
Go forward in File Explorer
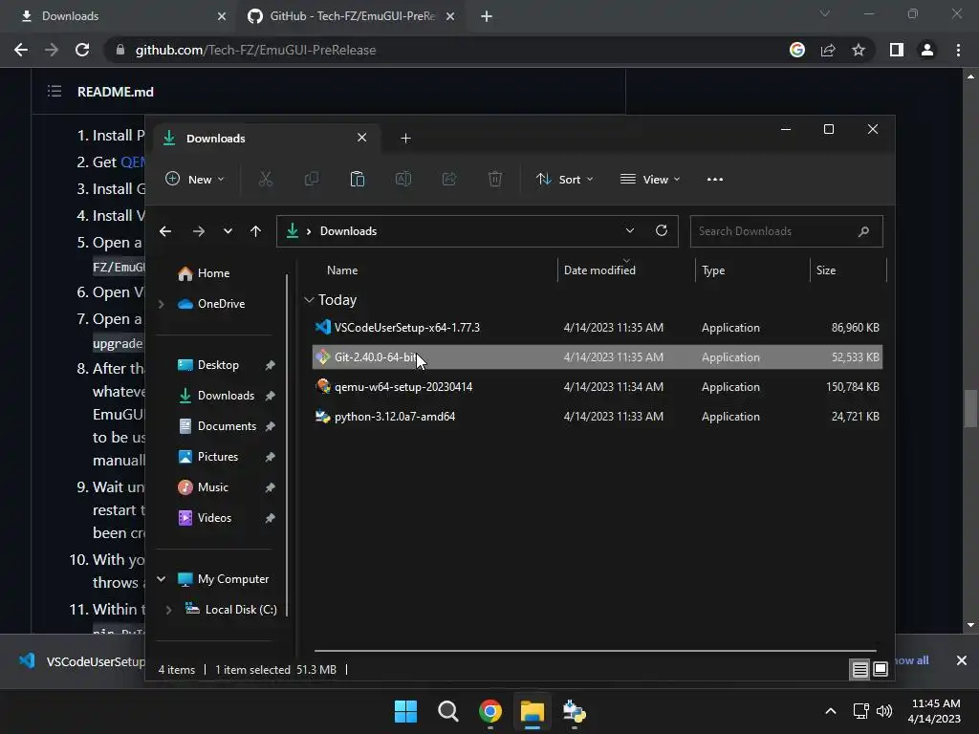tap(199, 231)
